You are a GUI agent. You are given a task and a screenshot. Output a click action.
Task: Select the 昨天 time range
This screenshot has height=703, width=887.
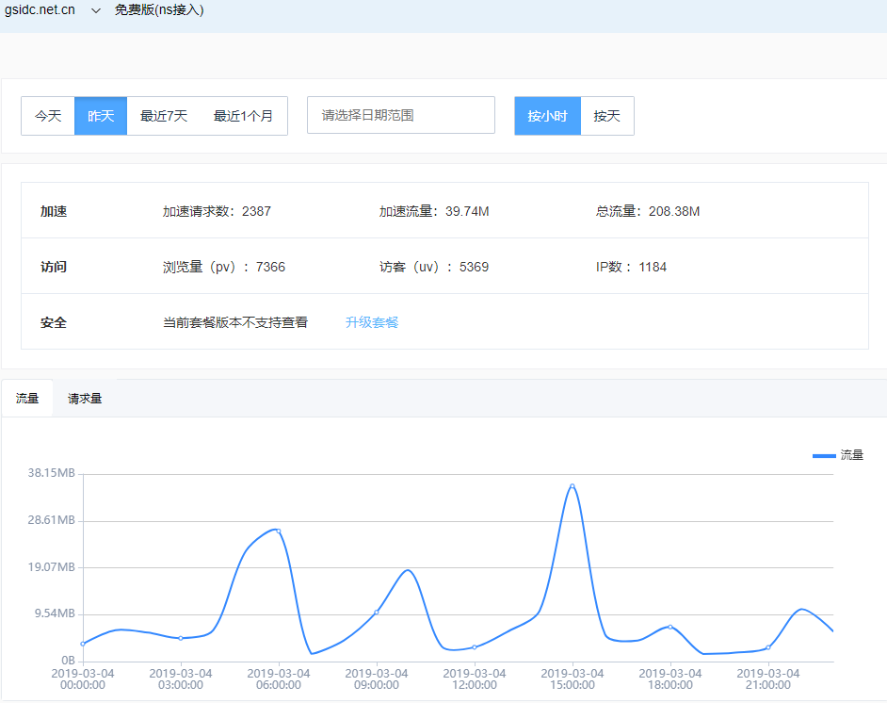pyautogui.click(x=101, y=116)
